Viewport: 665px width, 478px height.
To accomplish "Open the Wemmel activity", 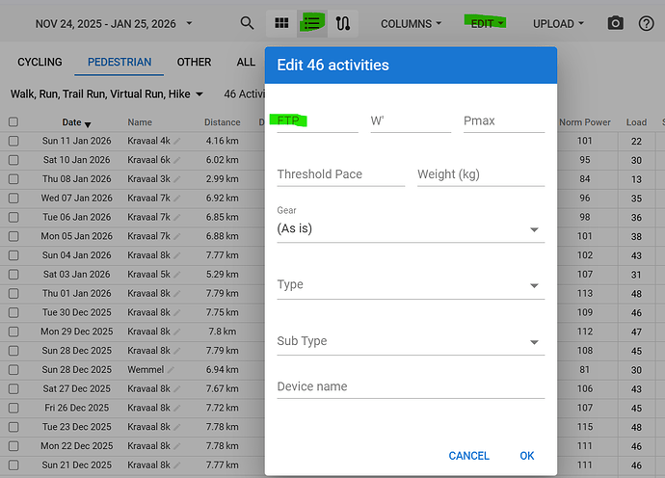I will point(146,370).
